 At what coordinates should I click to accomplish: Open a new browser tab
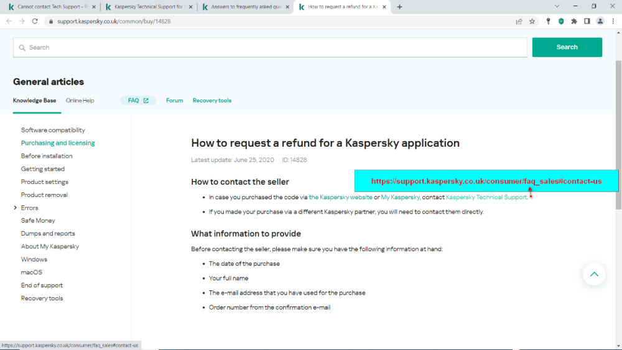[399, 7]
